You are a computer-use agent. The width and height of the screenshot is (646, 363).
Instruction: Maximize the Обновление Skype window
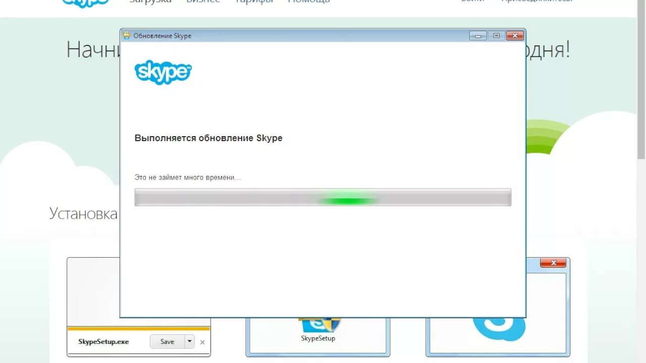pos(496,36)
